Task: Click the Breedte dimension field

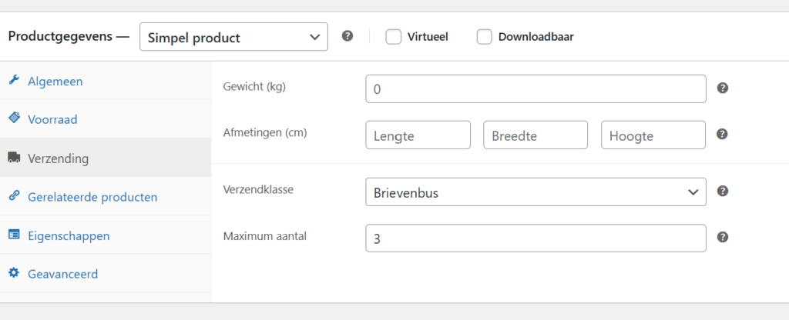Action: point(536,135)
